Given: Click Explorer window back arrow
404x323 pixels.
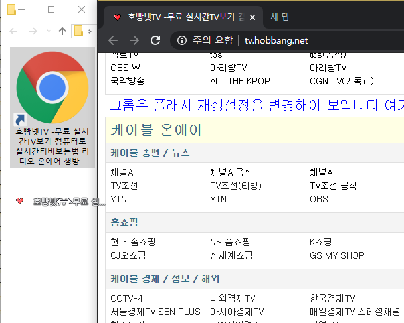Looking at the screenshot, I should point(13,31).
